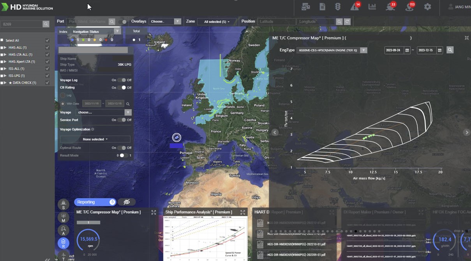Click the Latitude input field
The image size is (471, 261).
[x=276, y=22]
